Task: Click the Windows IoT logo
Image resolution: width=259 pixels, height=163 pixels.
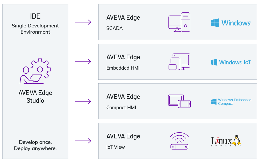Action: coord(231,62)
